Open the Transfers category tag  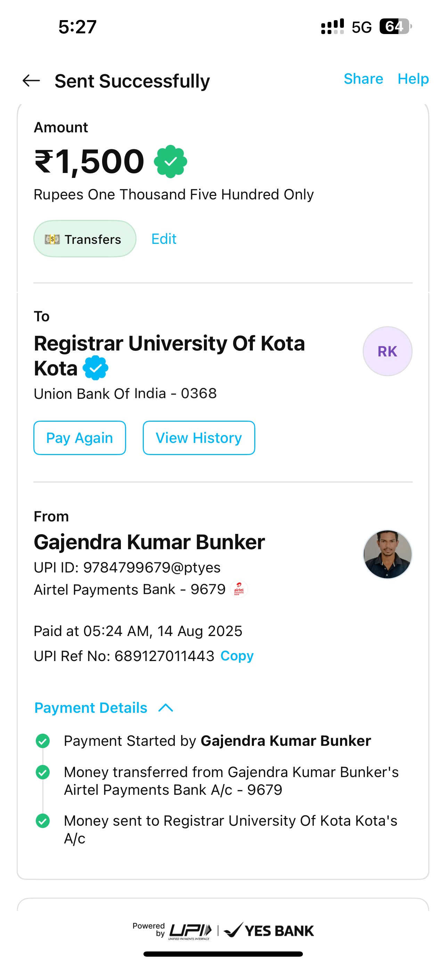click(x=85, y=239)
